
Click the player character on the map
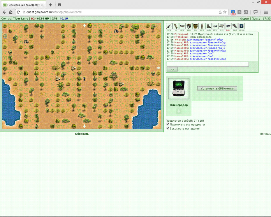click(84, 78)
